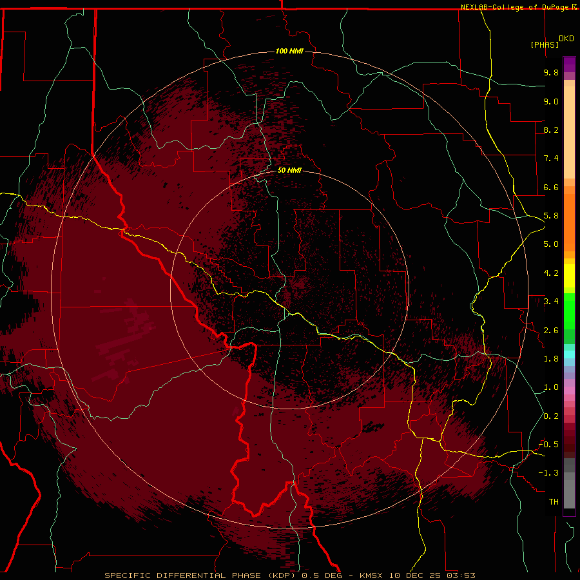
Task: Click the 8.2 value on the scale
Action: (x=551, y=130)
